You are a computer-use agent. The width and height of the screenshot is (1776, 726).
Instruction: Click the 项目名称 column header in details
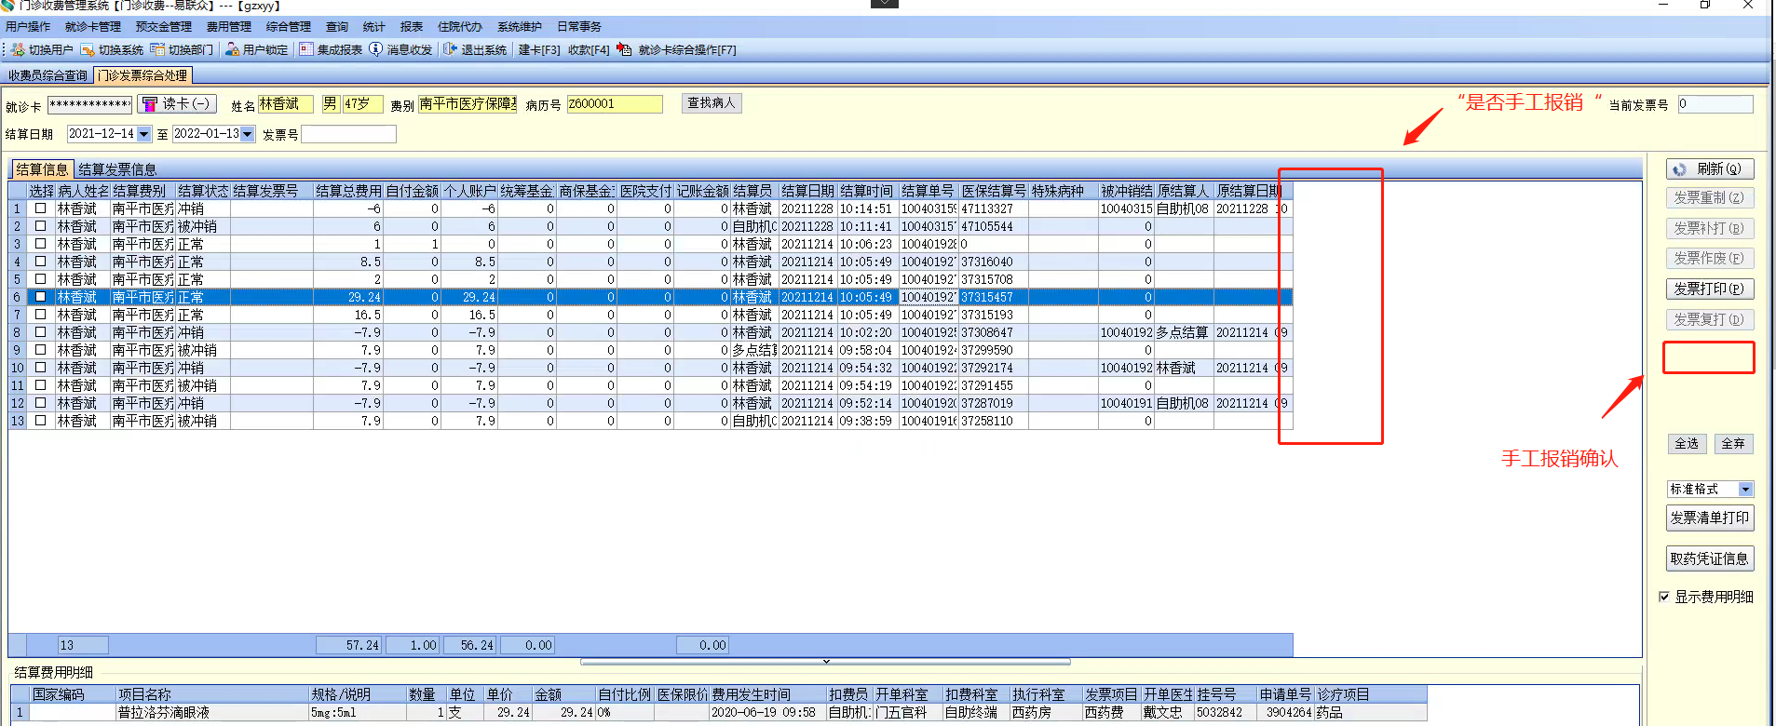point(212,694)
